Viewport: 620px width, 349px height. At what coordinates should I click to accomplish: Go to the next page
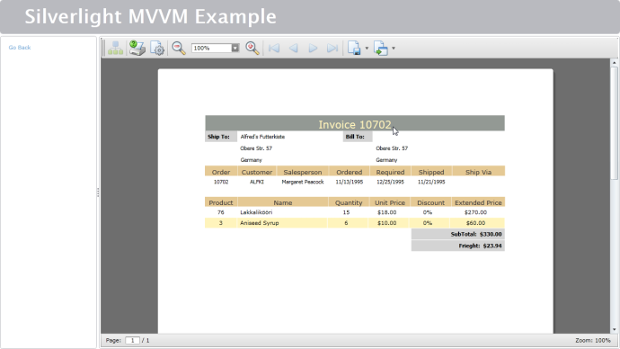click(313, 48)
